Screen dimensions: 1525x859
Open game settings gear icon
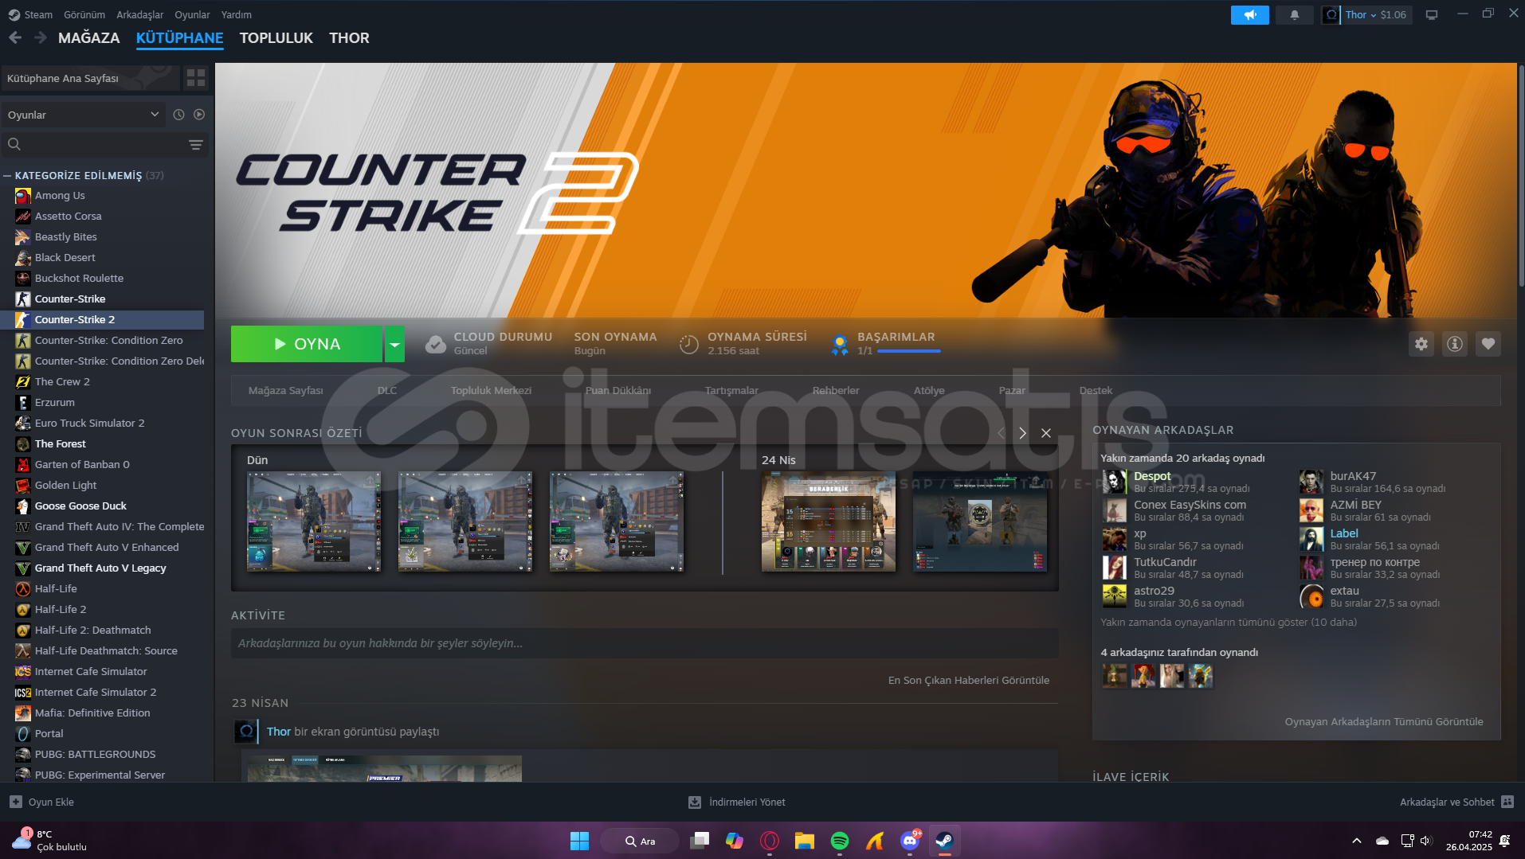coord(1421,344)
